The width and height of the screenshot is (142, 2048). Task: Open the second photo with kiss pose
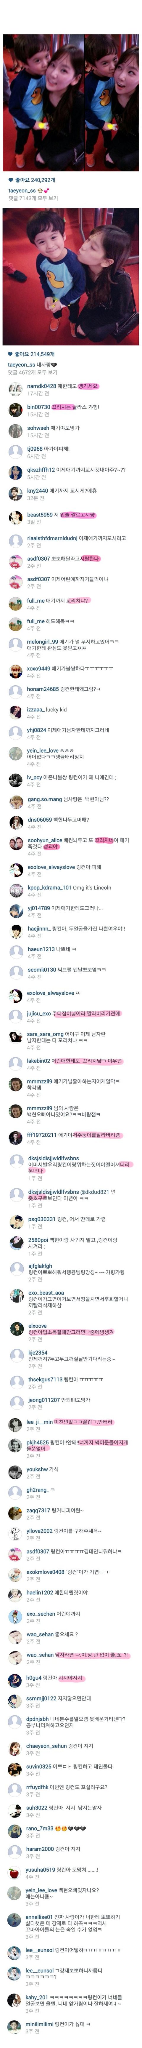[71, 276]
